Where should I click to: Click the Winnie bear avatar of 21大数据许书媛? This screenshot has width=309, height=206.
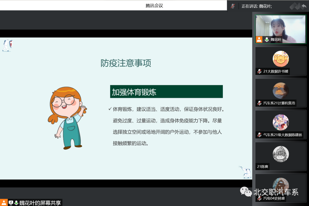[280, 59]
